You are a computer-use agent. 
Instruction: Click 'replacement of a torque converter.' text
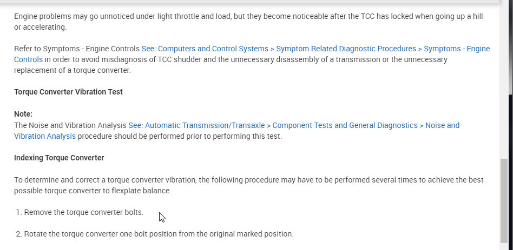pyautogui.click(x=73, y=70)
